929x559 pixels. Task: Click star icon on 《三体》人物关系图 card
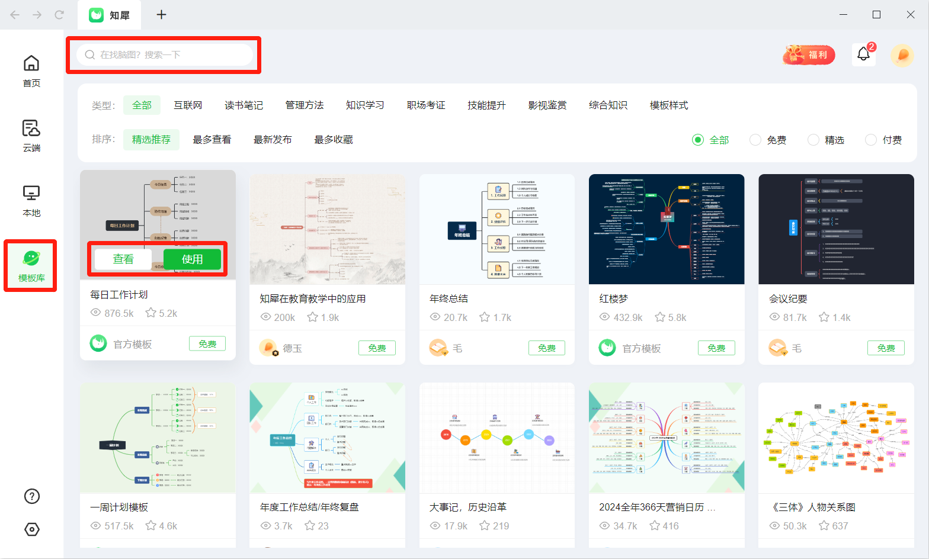824,525
